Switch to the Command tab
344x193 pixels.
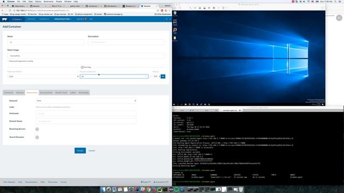click(x=9, y=93)
